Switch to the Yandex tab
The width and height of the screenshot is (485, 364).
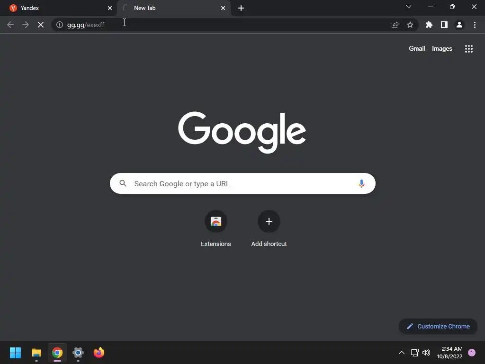58,8
